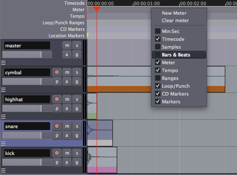The height and width of the screenshot is (175, 237).
Task: Open master route group button
Action: click(x=77, y=54)
